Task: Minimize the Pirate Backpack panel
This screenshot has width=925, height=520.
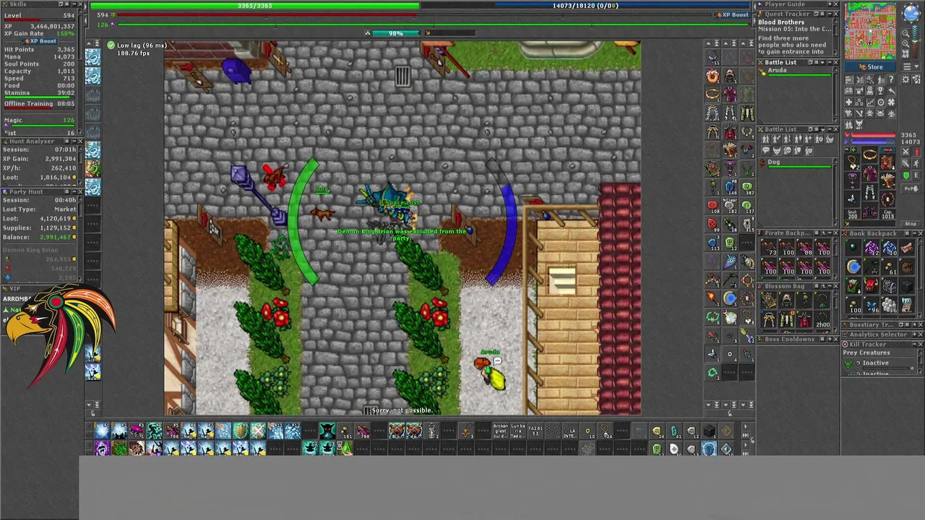Action: (x=830, y=233)
